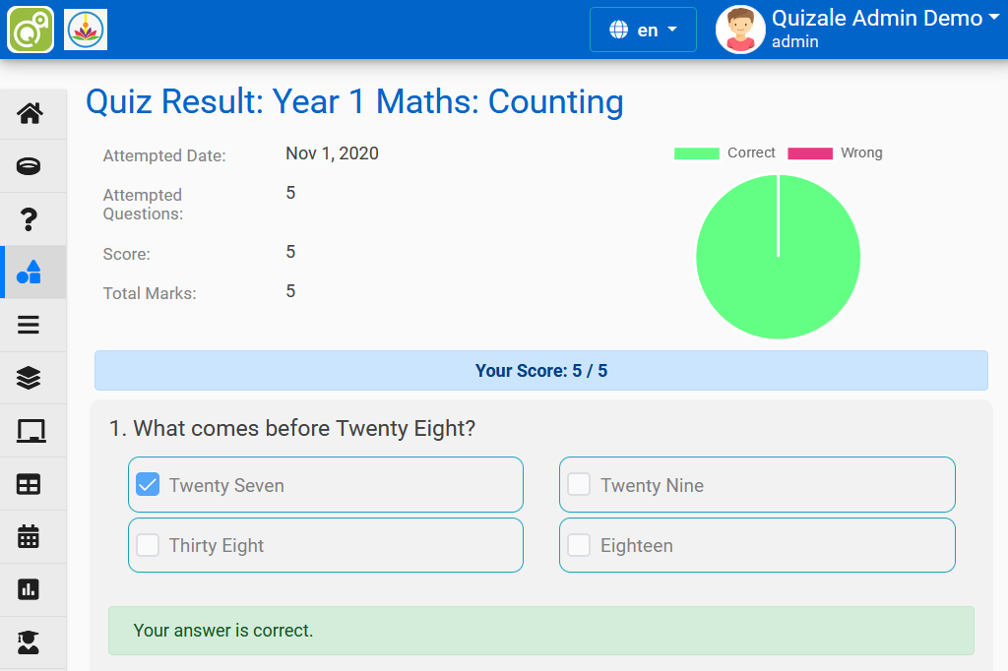Check the Twenty Nine answer option
The width and height of the screenshot is (1008, 671).
[x=579, y=484]
